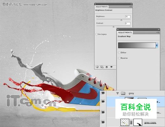Hide the selected gradient map layer
Screen dimensions: 165x127
[103, 101]
